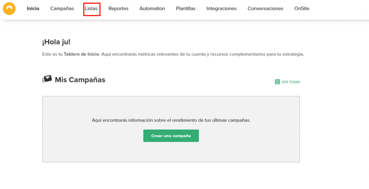Open the Listas section
369x189 pixels.
pyautogui.click(x=91, y=9)
